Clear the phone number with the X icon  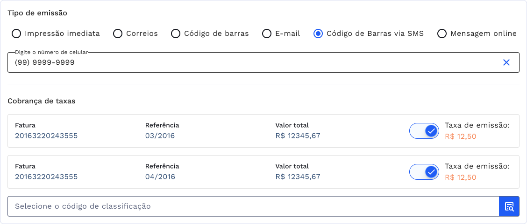coord(506,62)
